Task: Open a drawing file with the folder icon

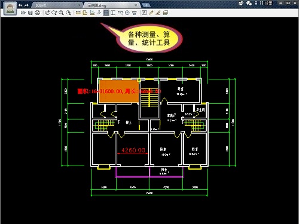Action: pyautogui.click(x=23, y=13)
